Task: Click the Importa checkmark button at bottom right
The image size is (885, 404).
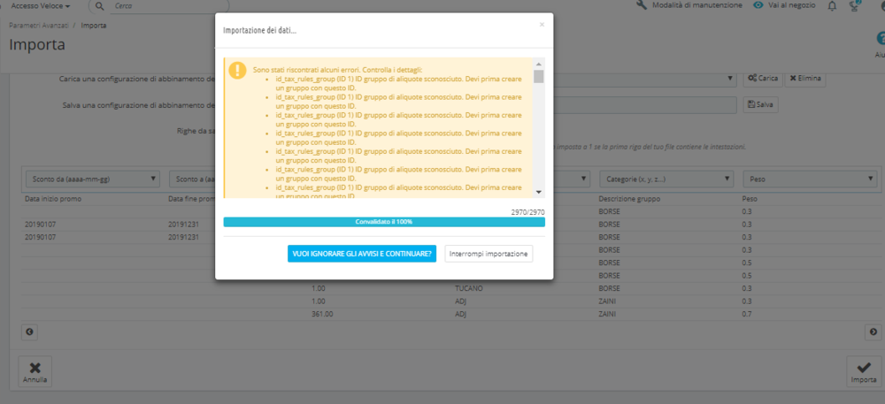Action: click(x=864, y=372)
